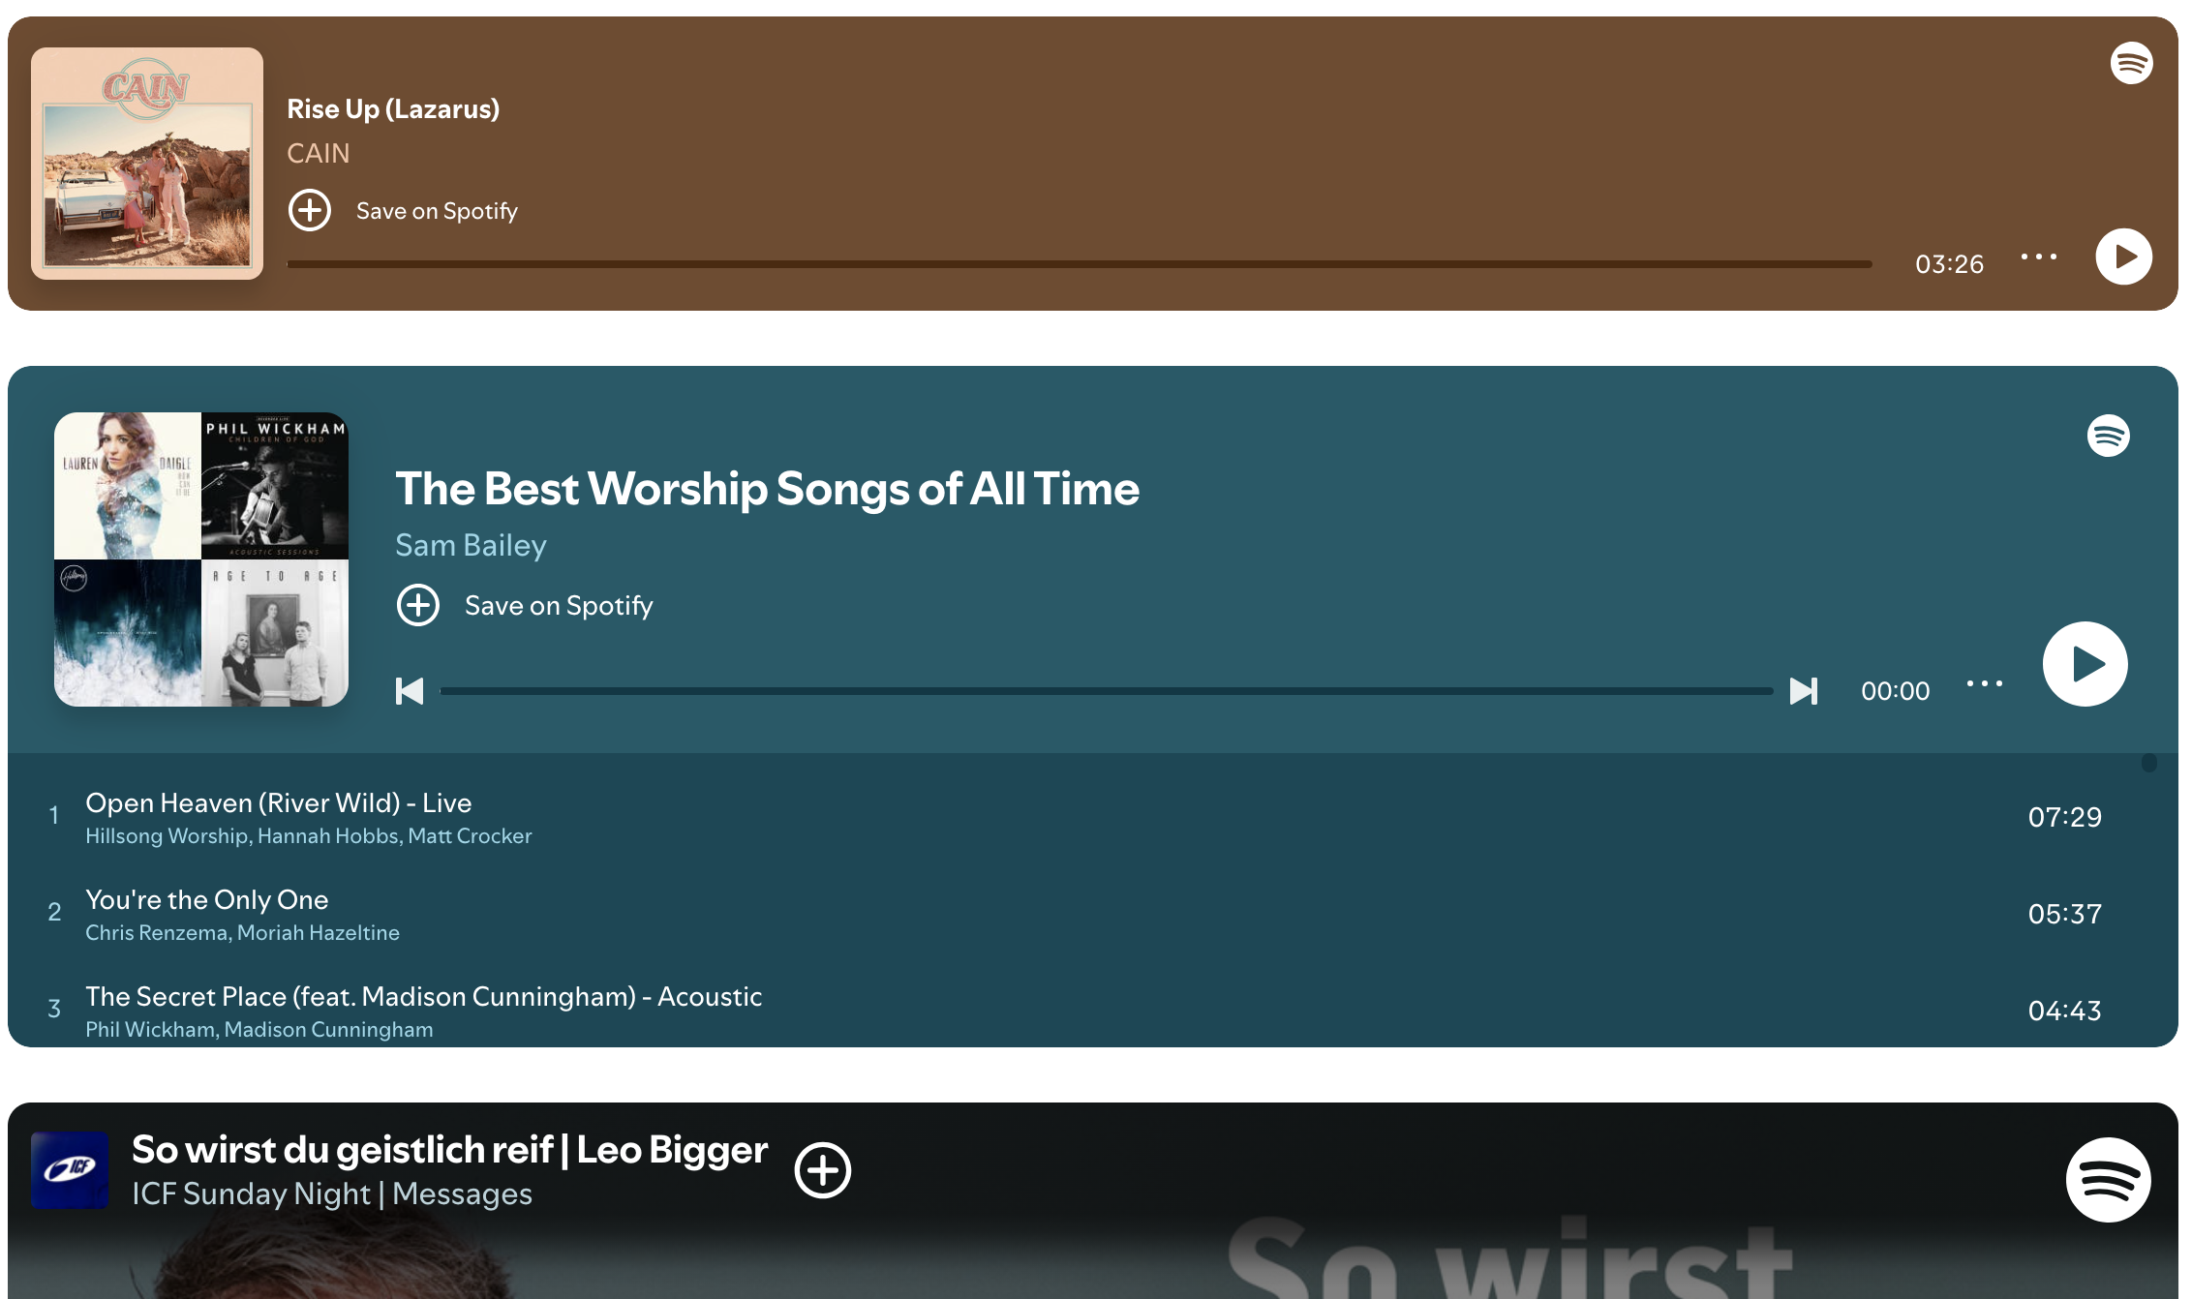Click Spotify logo on playlist player

point(2108,436)
